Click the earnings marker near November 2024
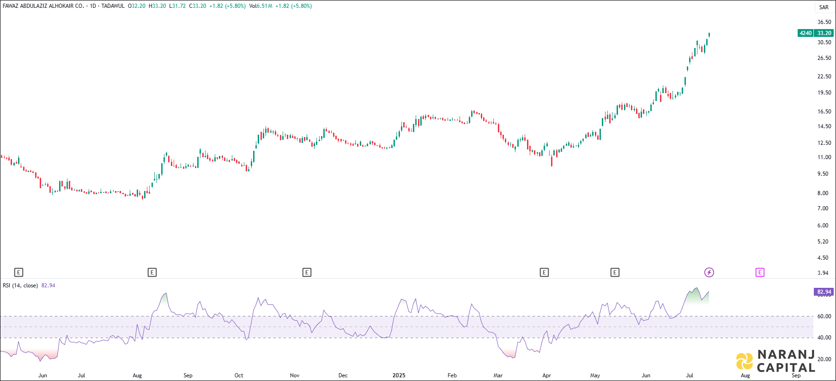The width and height of the screenshot is (836, 381). pyautogui.click(x=307, y=273)
